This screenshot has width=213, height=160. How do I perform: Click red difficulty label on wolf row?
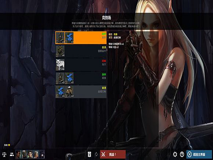click(x=104, y=61)
